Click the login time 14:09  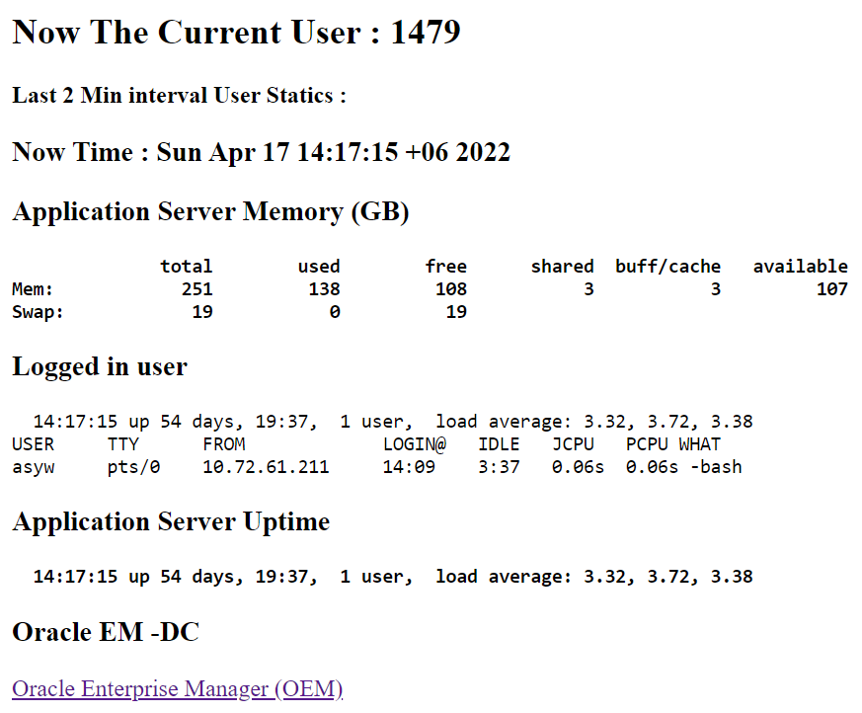pyautogui.click(x=409, y=467)
